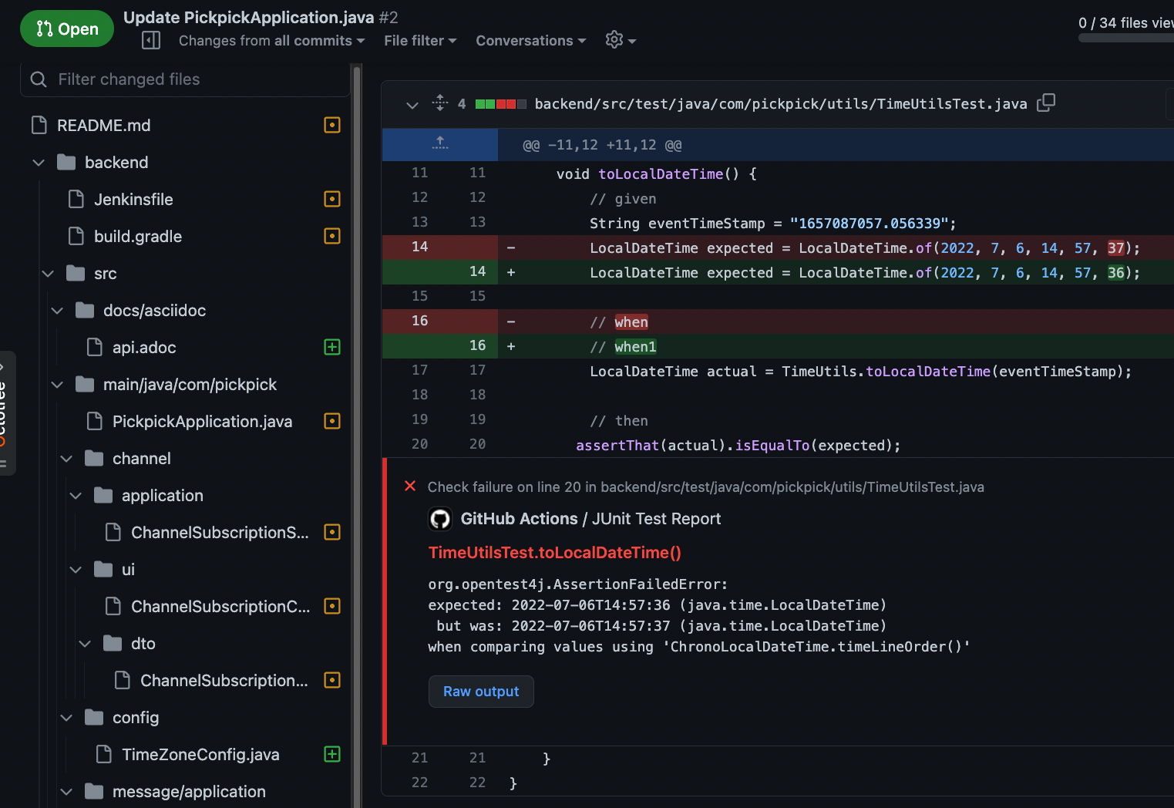Click removed line number 14
This screenshot has height=808, width=1174.
click(419, 247)
